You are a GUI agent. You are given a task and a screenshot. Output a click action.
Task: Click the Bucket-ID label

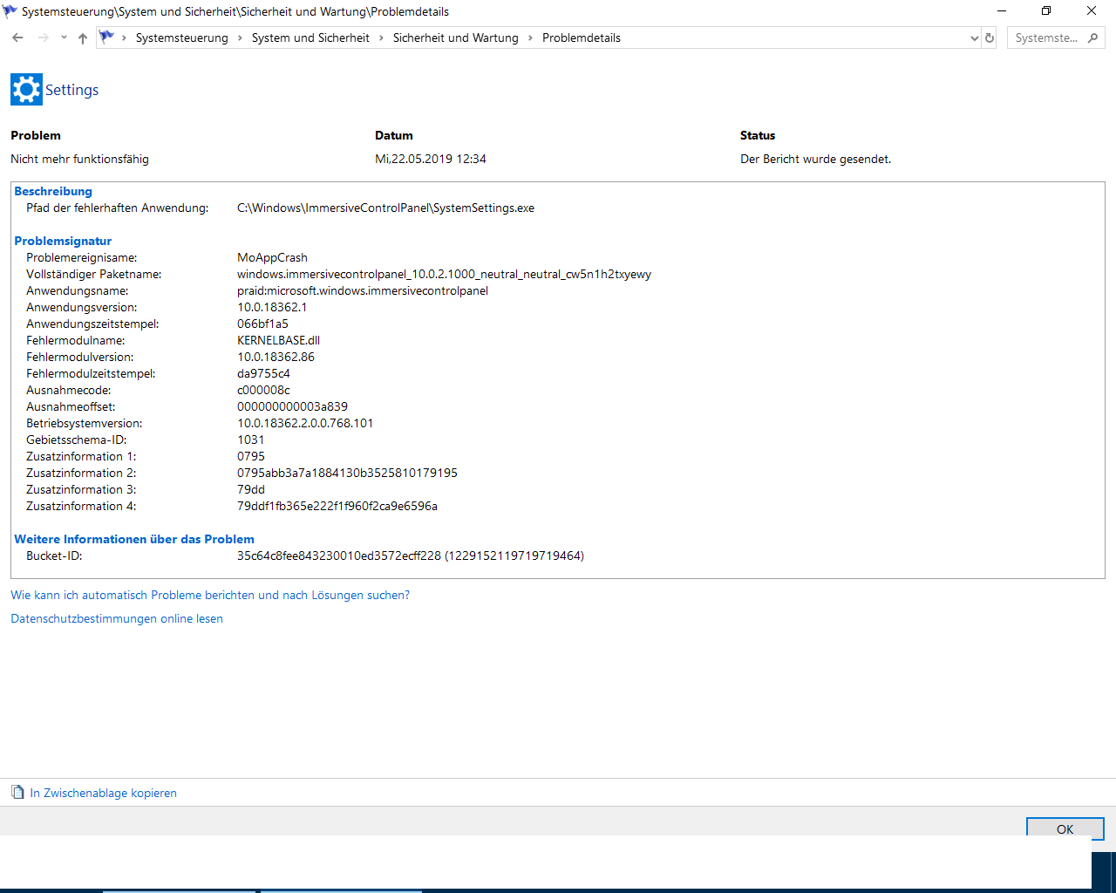(x=54, y=556)
